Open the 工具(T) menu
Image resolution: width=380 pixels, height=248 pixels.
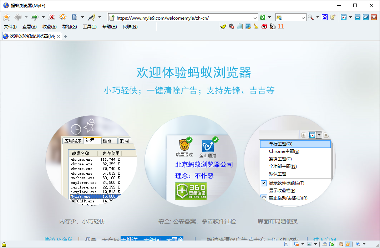point(90,27)
